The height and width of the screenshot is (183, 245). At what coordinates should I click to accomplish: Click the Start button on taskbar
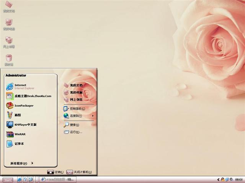coord(8,180)
